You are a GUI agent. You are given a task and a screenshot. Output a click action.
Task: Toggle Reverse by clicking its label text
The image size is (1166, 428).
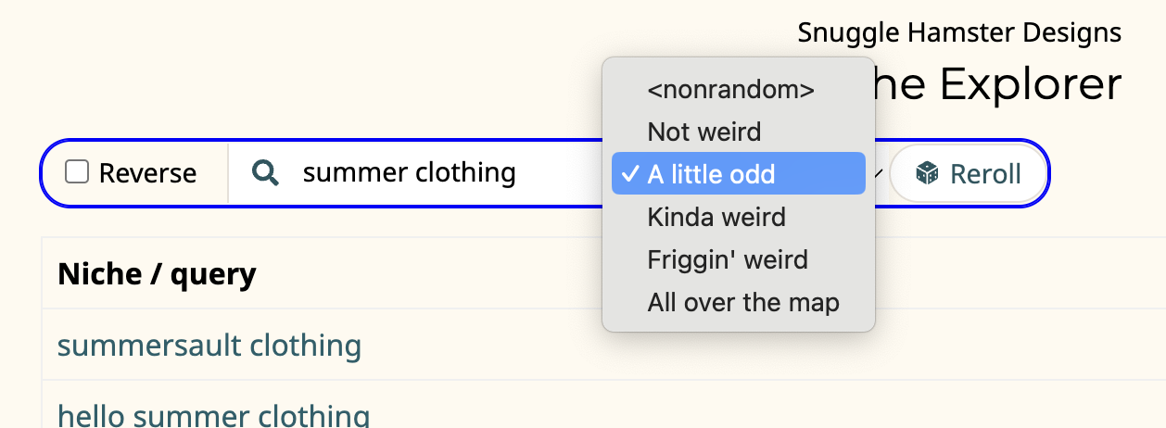(x=147, y=173)
